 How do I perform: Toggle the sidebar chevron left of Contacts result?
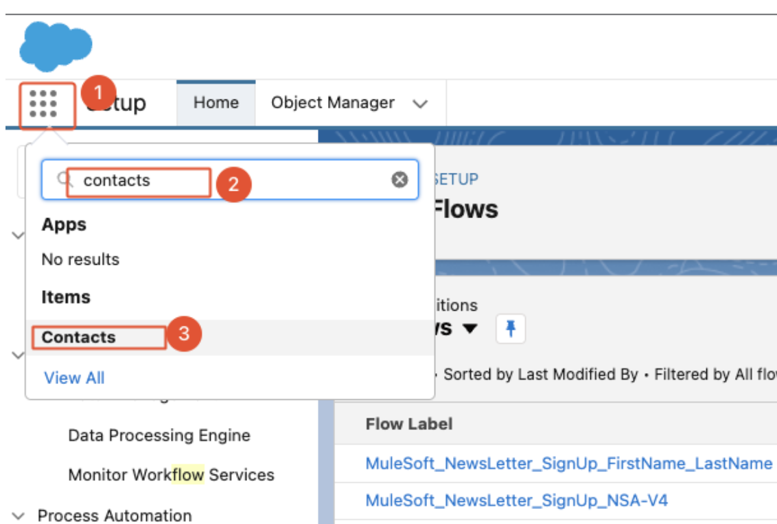[17, 355]
